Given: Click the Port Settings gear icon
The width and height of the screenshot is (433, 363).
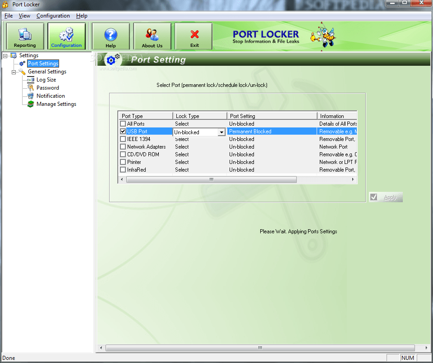Looking at the screenshot, I should click(x=22, y=64).
